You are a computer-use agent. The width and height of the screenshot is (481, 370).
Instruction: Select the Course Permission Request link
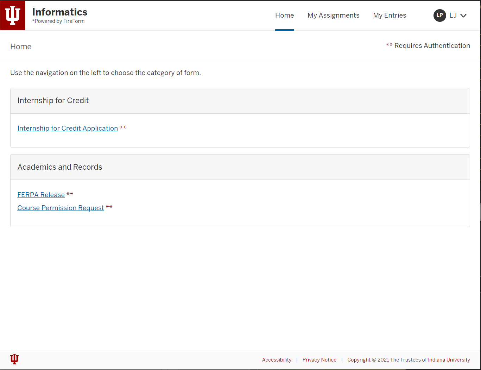(61, 208)
